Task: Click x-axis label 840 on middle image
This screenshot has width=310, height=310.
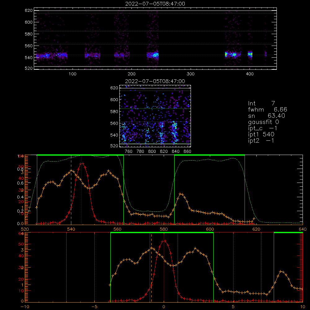Action: point(175,152)
